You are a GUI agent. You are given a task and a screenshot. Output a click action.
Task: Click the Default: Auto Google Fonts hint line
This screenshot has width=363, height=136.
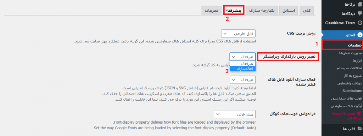point(174,128)
